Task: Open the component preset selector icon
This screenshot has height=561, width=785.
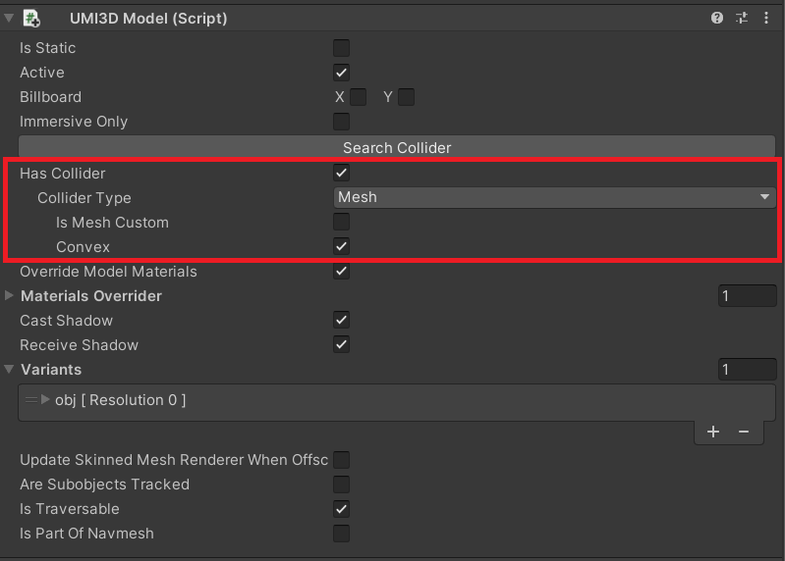Action: (742, 18)
